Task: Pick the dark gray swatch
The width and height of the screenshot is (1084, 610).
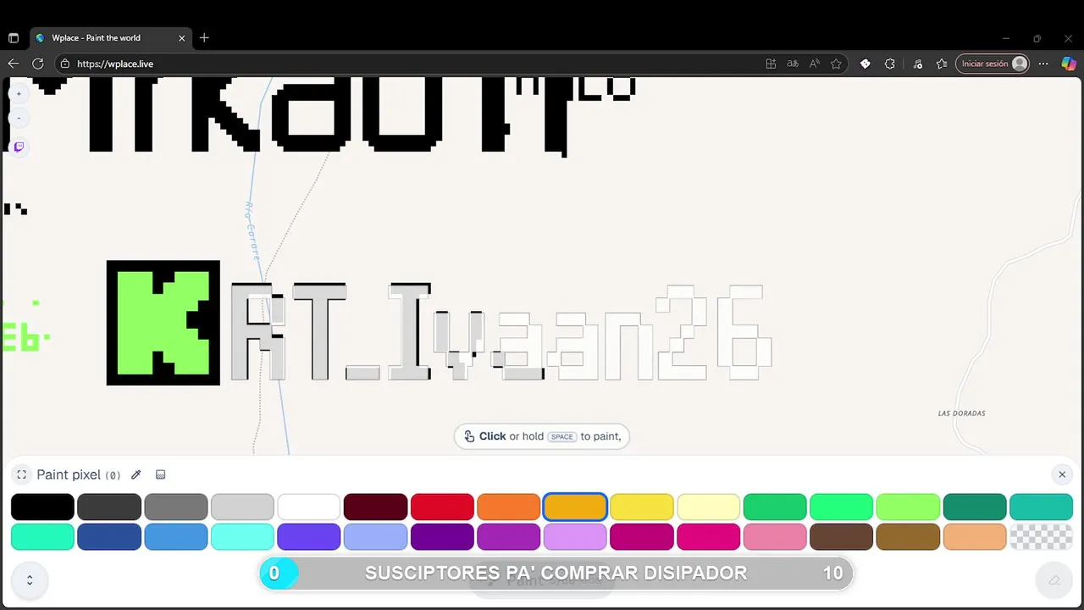Action: tap(109, 507)
